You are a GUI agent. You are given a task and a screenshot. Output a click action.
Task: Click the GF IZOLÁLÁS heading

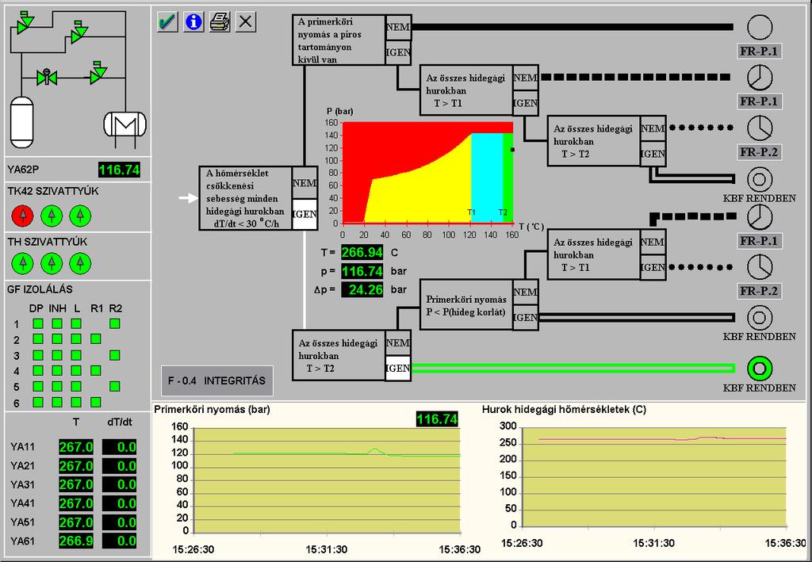40,289
